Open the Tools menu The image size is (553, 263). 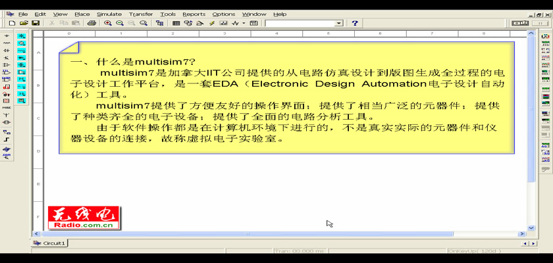tap(168, 14)
